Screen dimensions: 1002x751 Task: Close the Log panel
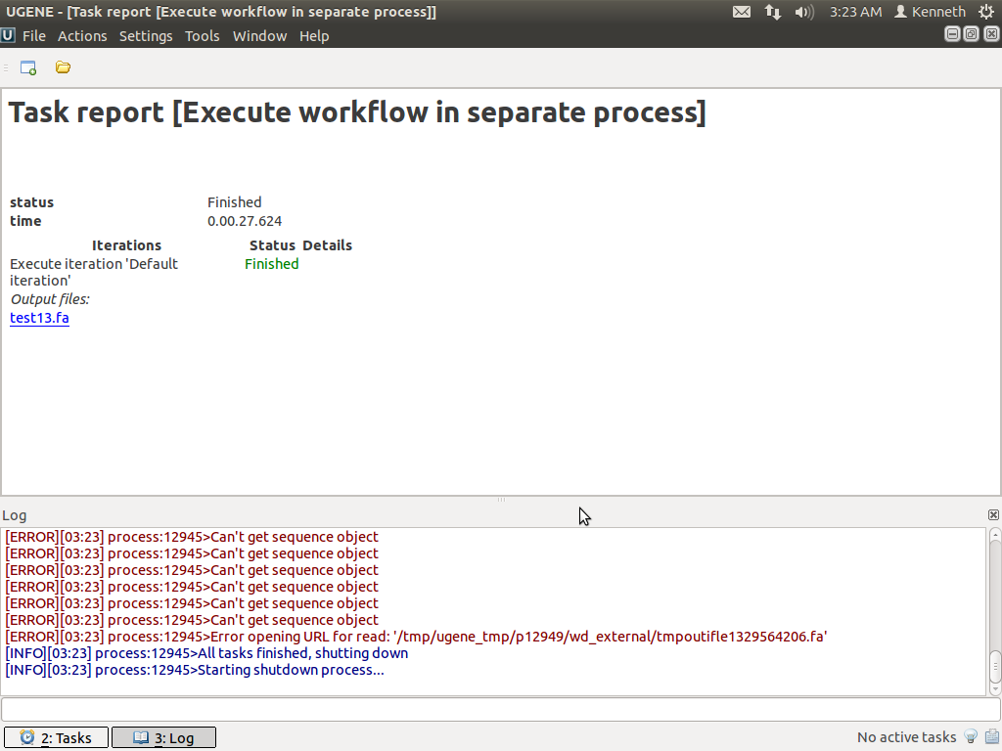(993, 514)
